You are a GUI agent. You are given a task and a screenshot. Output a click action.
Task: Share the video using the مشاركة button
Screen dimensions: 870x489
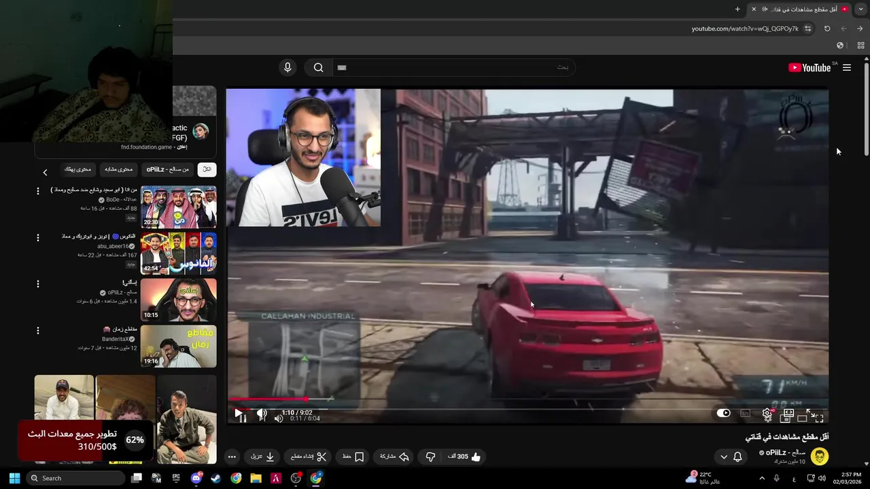[x=394, y=457]
